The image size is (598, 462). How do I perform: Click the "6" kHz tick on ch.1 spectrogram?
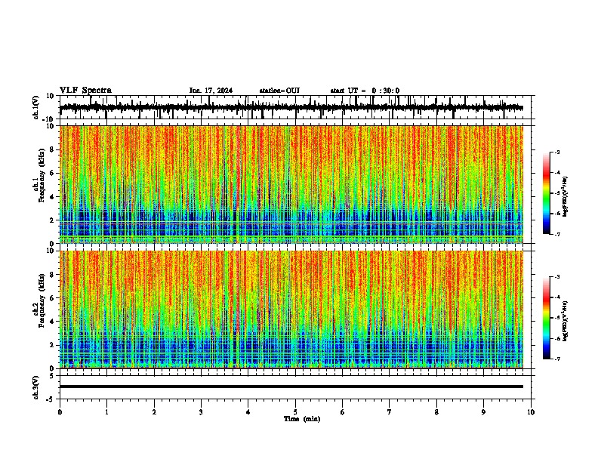pos(53,174)
